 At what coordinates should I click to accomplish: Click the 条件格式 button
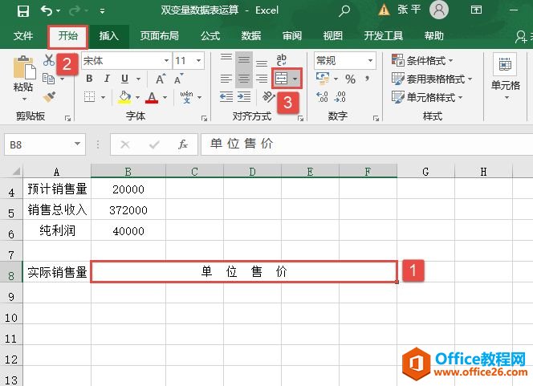(423, 61)
